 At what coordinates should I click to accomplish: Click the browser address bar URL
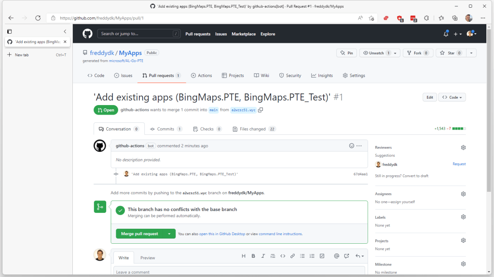pos(102,18)
